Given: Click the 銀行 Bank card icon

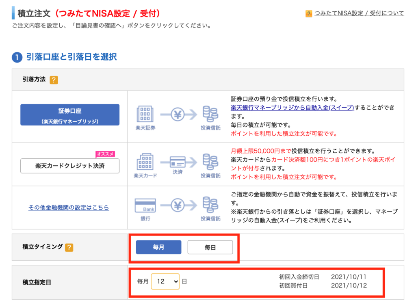Looking at the screenshot, I should [145, 205].
